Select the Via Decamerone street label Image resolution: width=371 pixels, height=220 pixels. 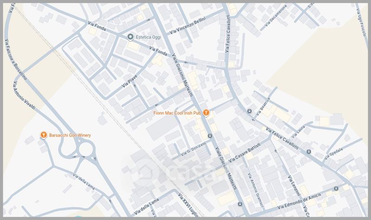point(275,15)
